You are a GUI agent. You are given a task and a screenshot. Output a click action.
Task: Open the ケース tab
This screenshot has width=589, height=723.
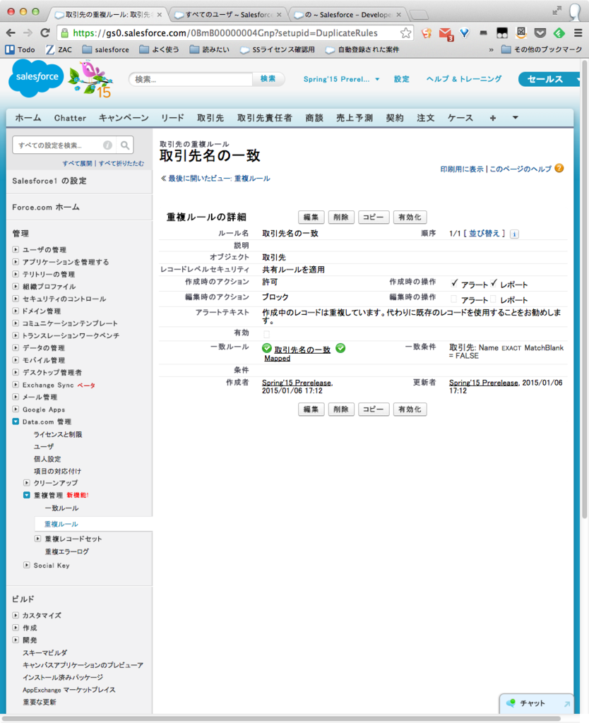(460, 118)
